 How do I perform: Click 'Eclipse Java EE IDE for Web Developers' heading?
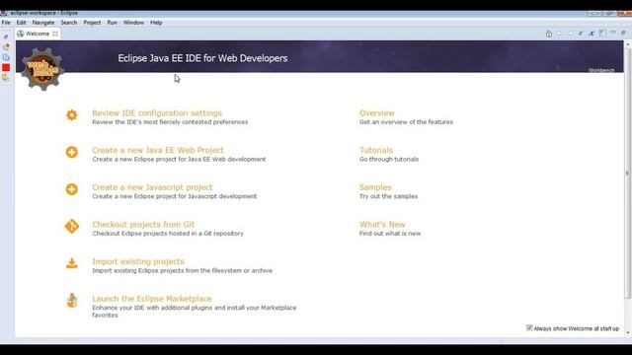(202, 58)
